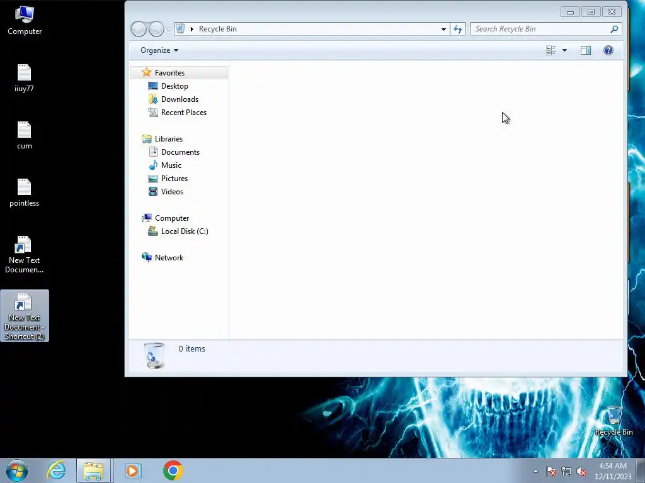The image size is (645, 483).
Task: Click the Windows Explorer taskbar button
Action: click(x=93, y=470)
